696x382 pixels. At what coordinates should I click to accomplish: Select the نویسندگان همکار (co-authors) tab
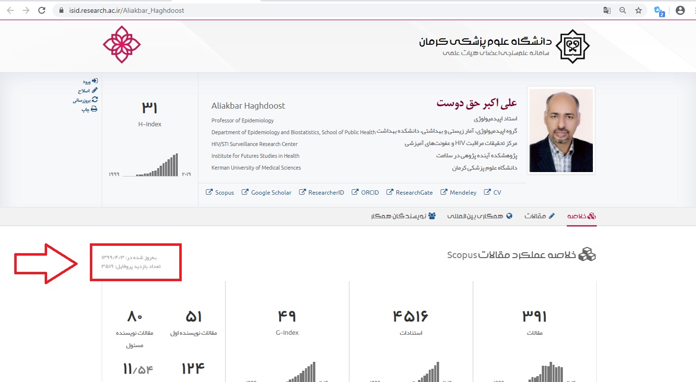pos(403,216)
